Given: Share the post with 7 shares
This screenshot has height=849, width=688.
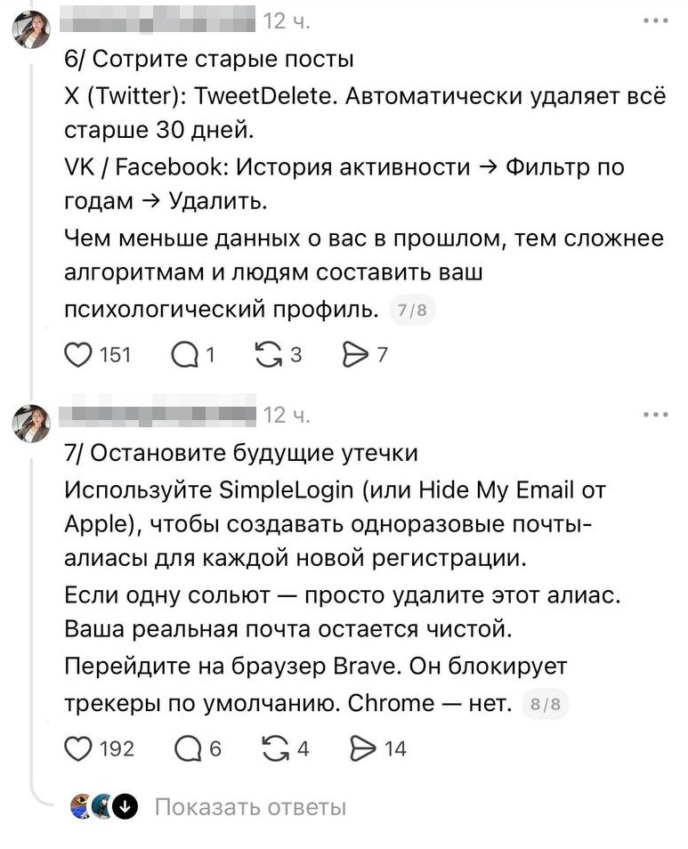Looking at the screenshot, I should coord(354,355).
